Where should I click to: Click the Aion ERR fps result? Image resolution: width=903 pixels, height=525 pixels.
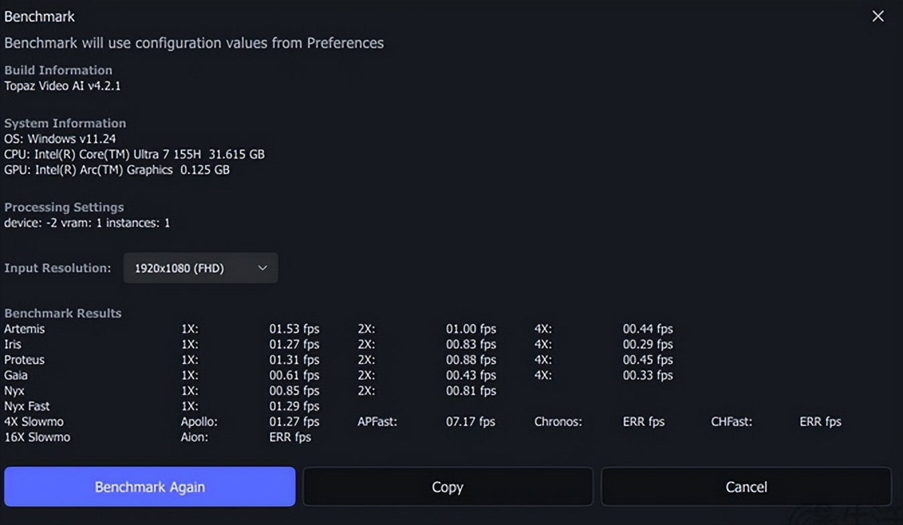pos(290,437)
